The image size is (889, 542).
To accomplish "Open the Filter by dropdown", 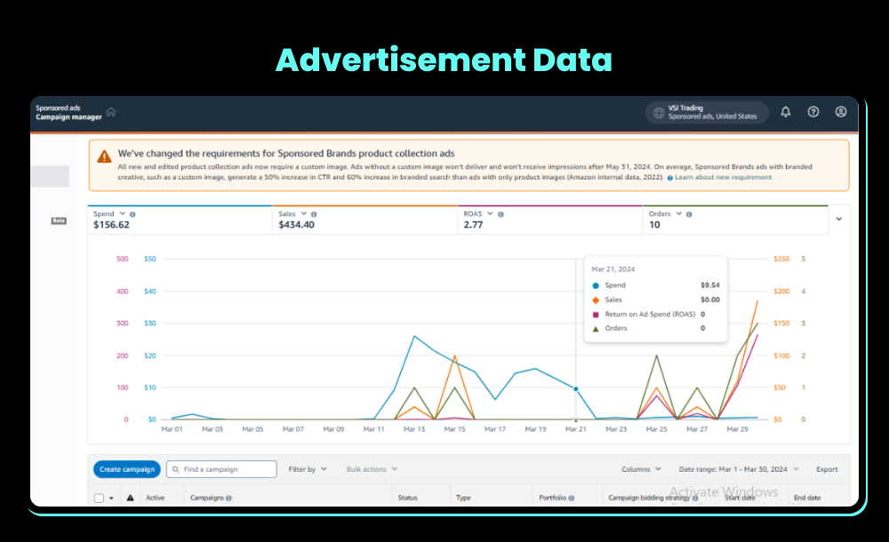I will pos(308,469).
